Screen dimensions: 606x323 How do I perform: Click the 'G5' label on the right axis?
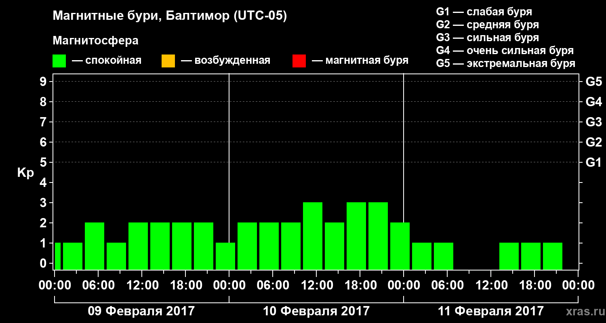coord(593,82)
